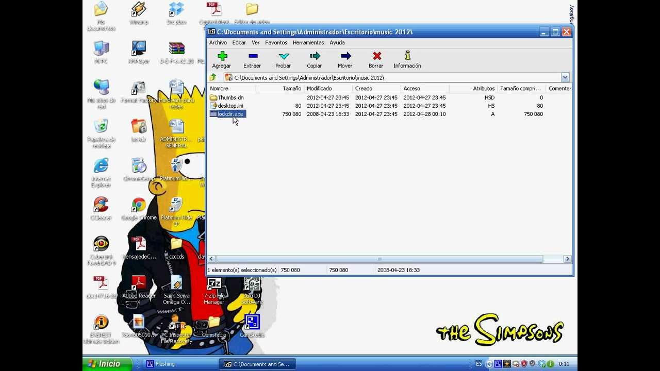Select the Papelera de reciclaje icon

(101, 133)
